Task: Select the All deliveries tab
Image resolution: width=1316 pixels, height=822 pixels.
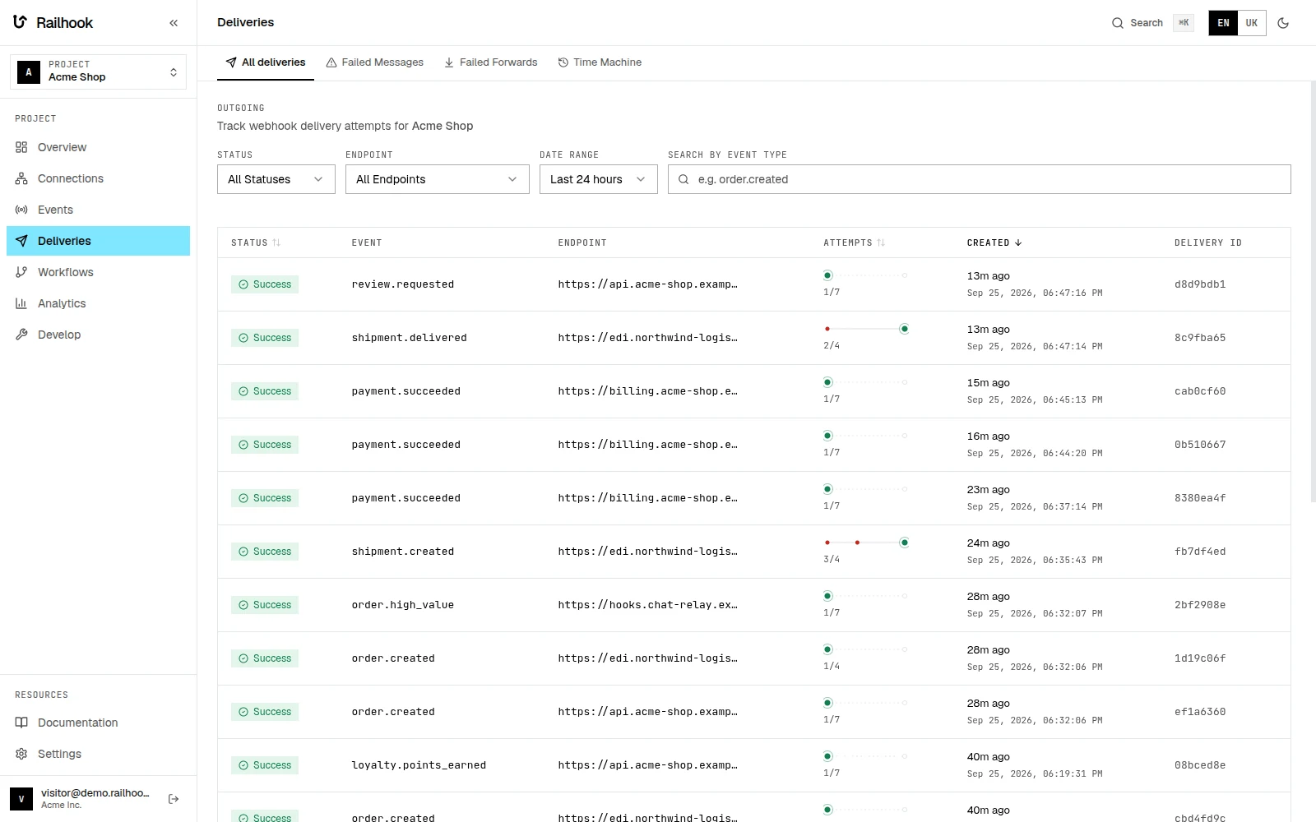Action: point(266,62)
